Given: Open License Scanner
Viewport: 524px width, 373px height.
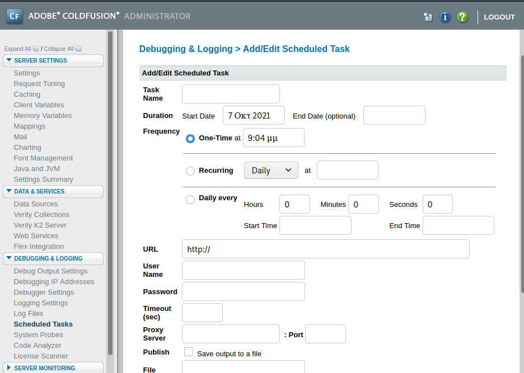Looking at the screenshot, I should (41, 356).
